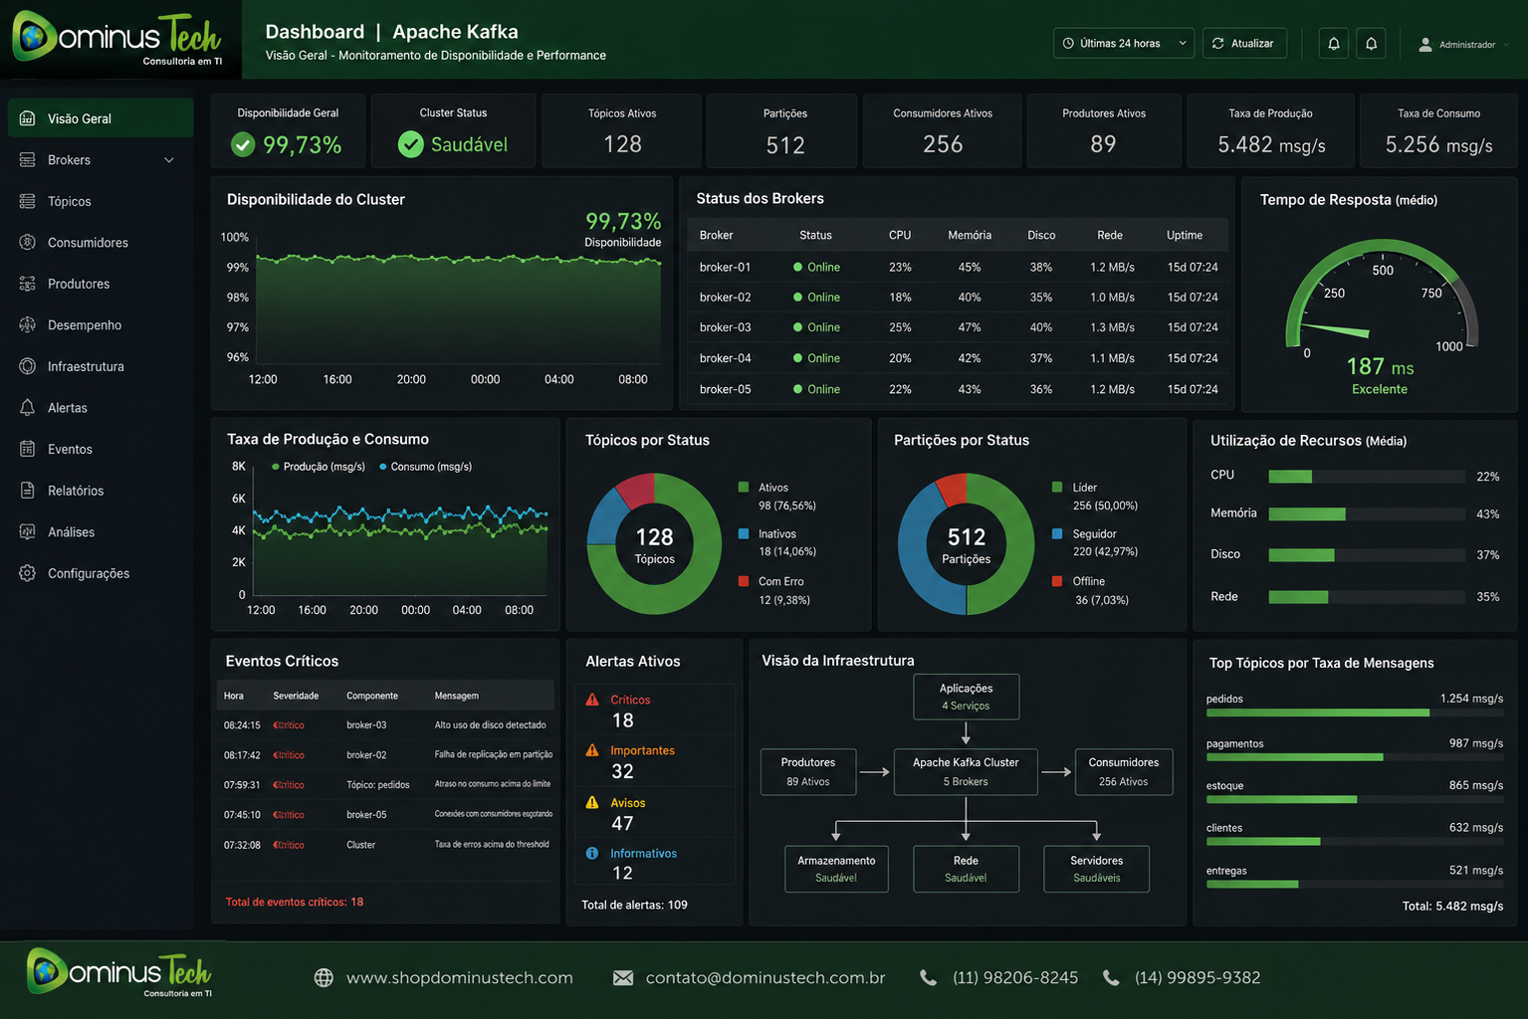Open Consumidores section

(101, 243)
